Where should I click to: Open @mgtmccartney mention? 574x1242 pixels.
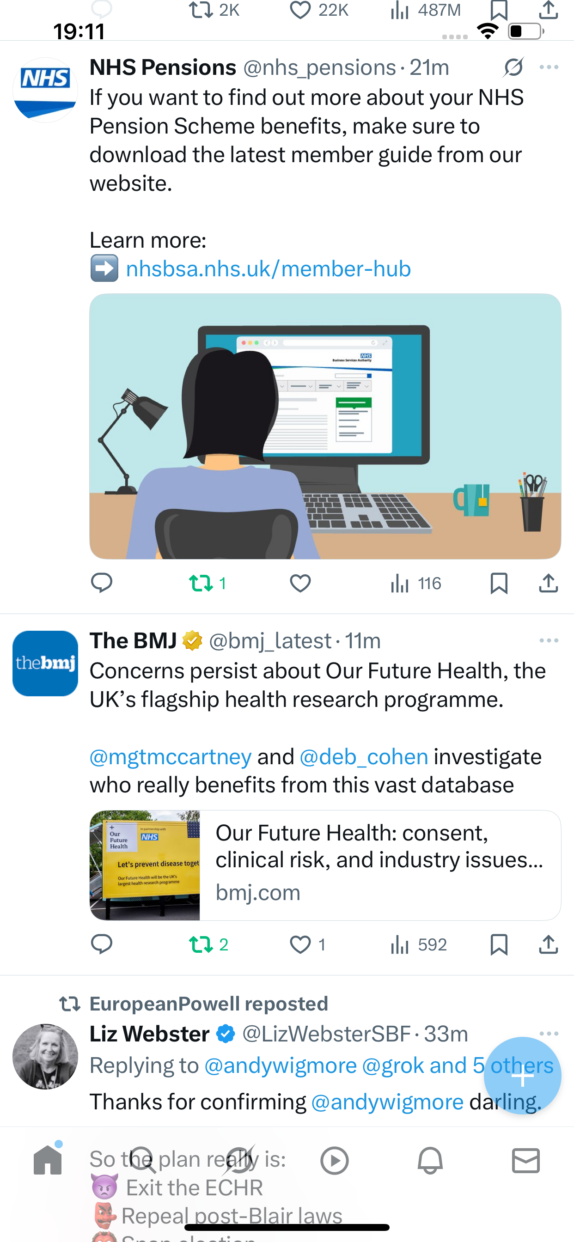[170, 756]
